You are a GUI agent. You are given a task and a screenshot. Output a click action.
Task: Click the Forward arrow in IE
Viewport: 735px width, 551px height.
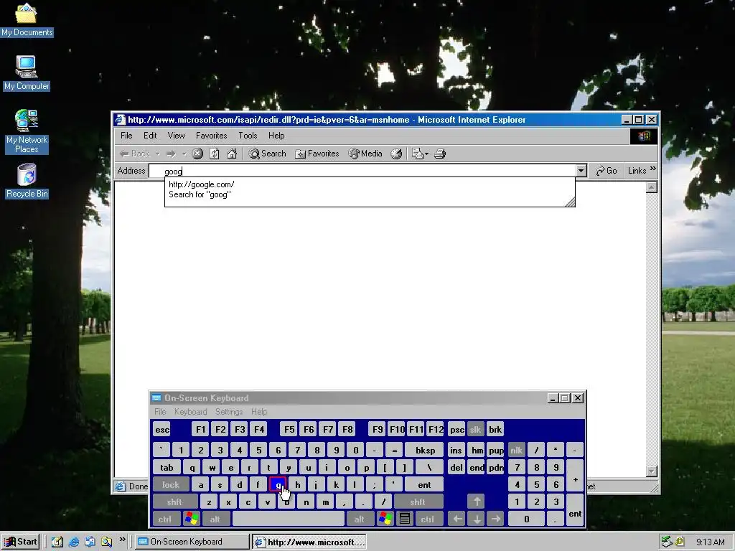click(171, 154)
